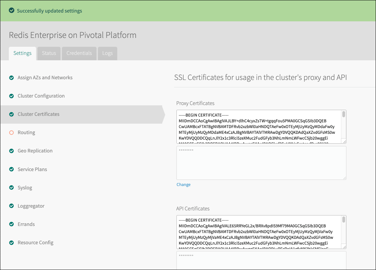376x270 pixels.
Task: Click the Proxy Certificates scrollbar
Action: tap(344, 115)
